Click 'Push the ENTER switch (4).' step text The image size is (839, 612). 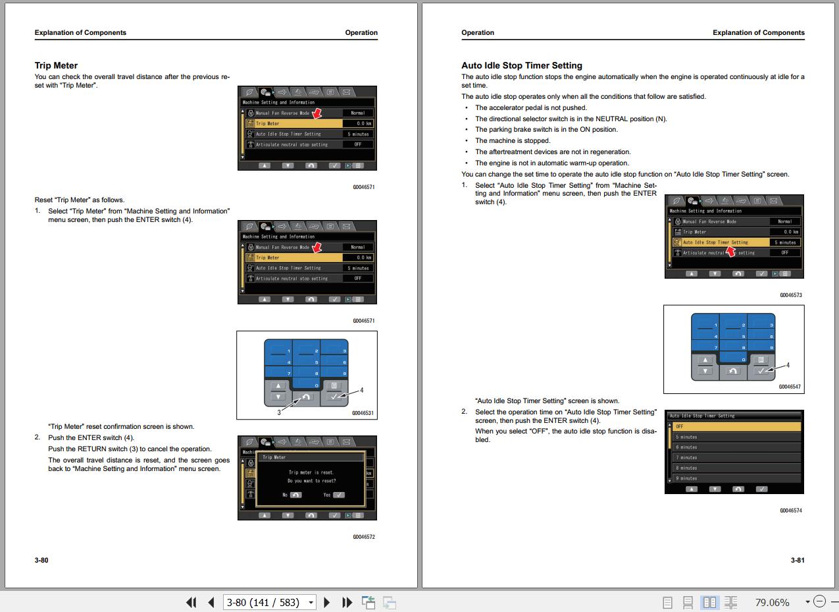[91, 437]
